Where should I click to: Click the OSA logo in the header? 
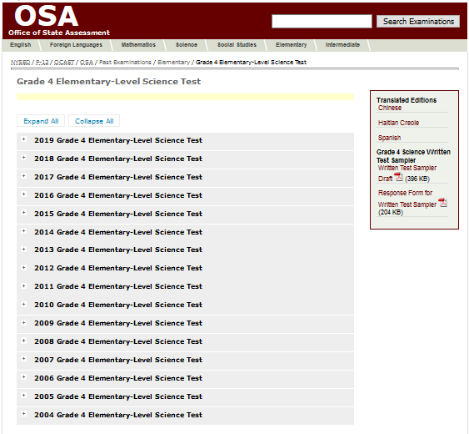point(47,16)
